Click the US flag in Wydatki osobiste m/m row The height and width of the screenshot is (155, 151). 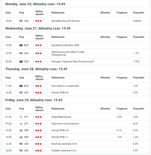pyautogui.click(x=21, y=150)
